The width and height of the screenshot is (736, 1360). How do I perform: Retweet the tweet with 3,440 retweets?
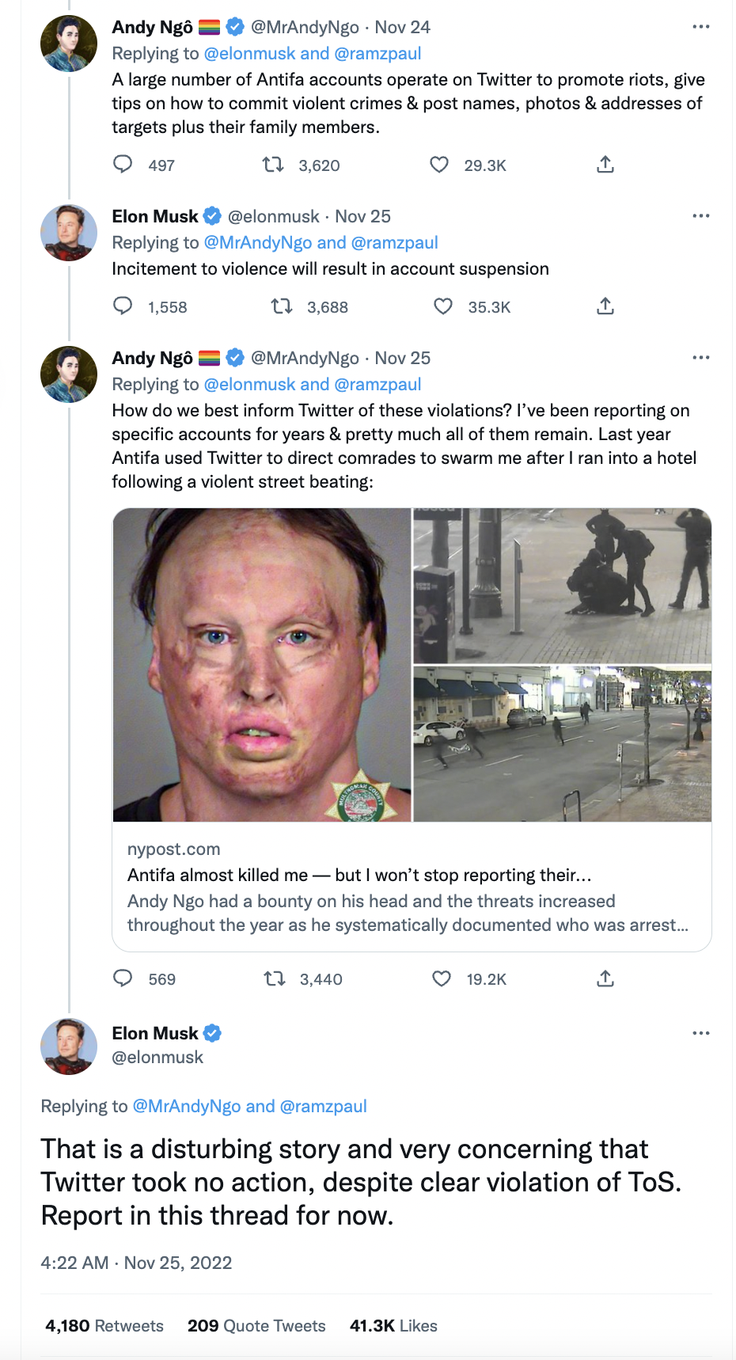pyautogui.click(x=275, y=979)
